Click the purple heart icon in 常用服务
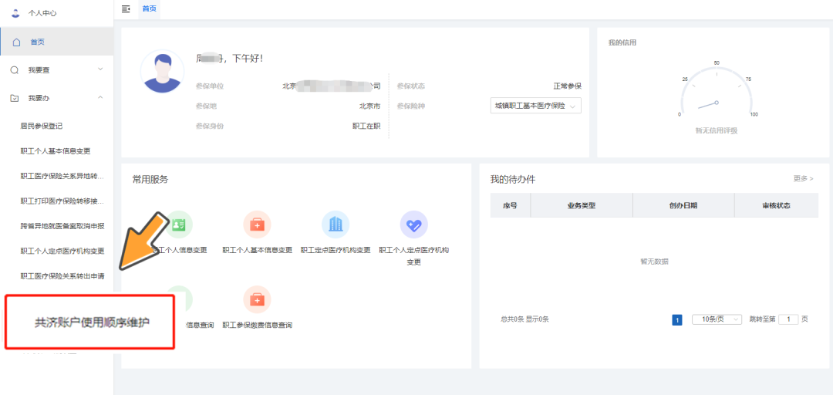The image size is (833, 395). (x=414, y=225)
